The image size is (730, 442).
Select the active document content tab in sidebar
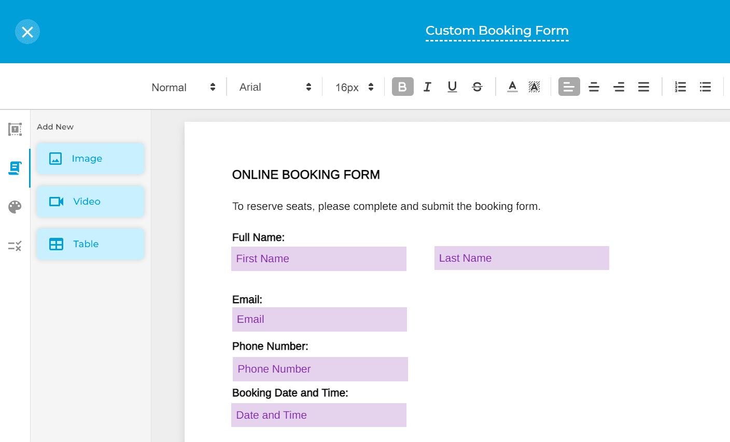15,168
